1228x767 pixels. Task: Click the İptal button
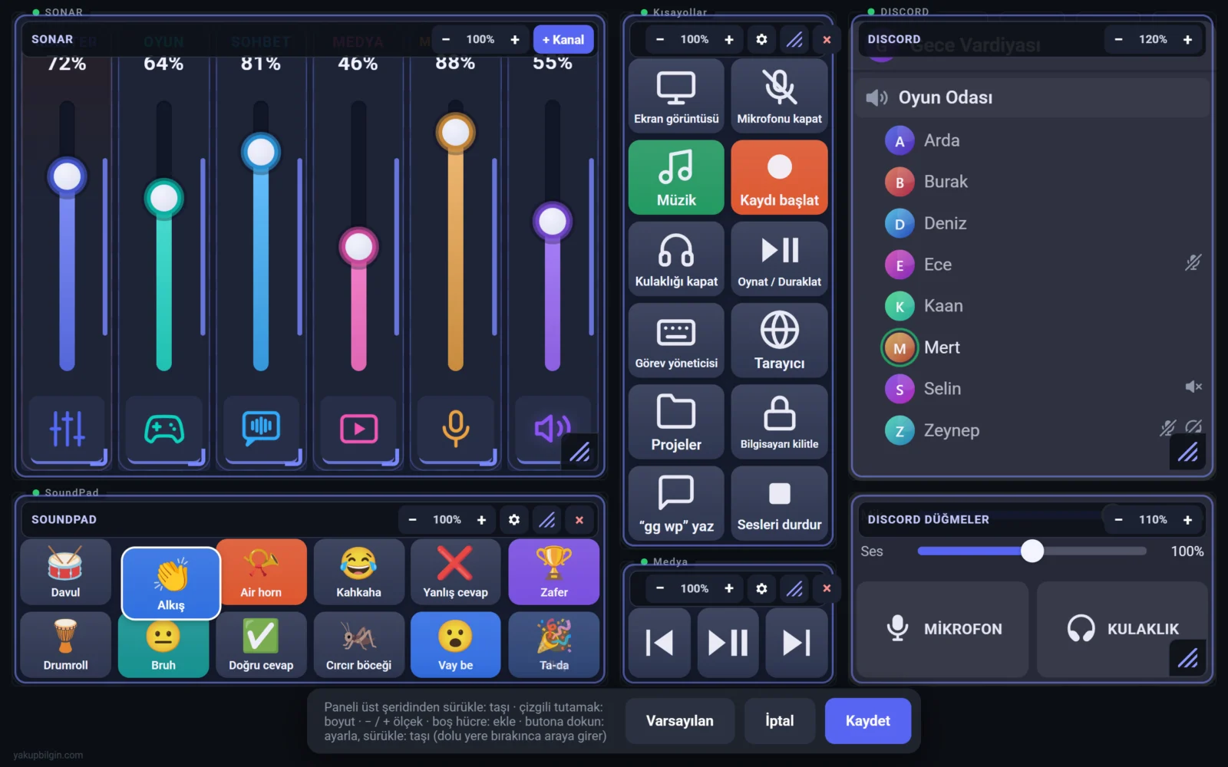pos(780,721)
